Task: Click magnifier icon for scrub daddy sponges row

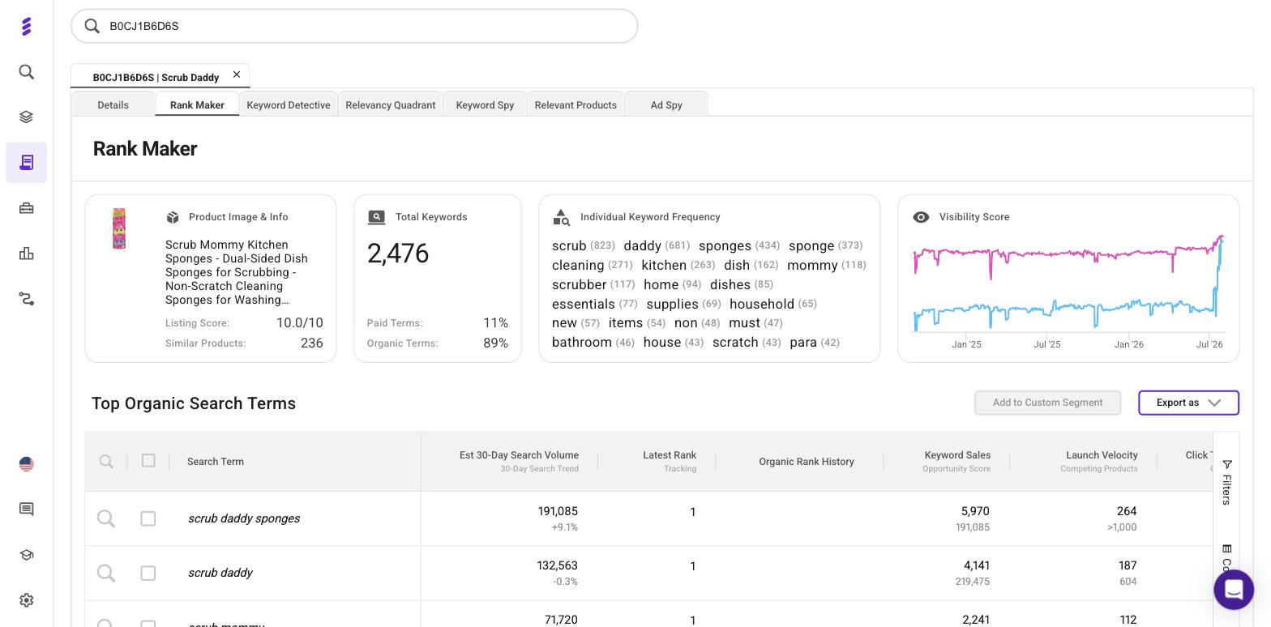Action: coord(106,518)
